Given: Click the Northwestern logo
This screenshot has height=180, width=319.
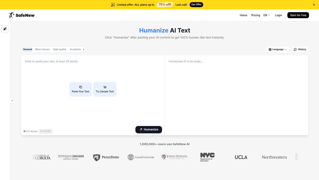Looking at the screenshot, I should point(274,157).
